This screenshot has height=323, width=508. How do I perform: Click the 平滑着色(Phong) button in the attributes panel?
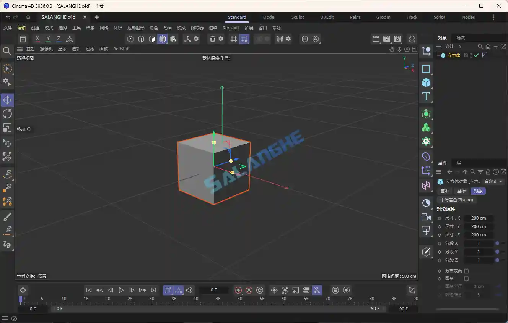tap(456, 200)
